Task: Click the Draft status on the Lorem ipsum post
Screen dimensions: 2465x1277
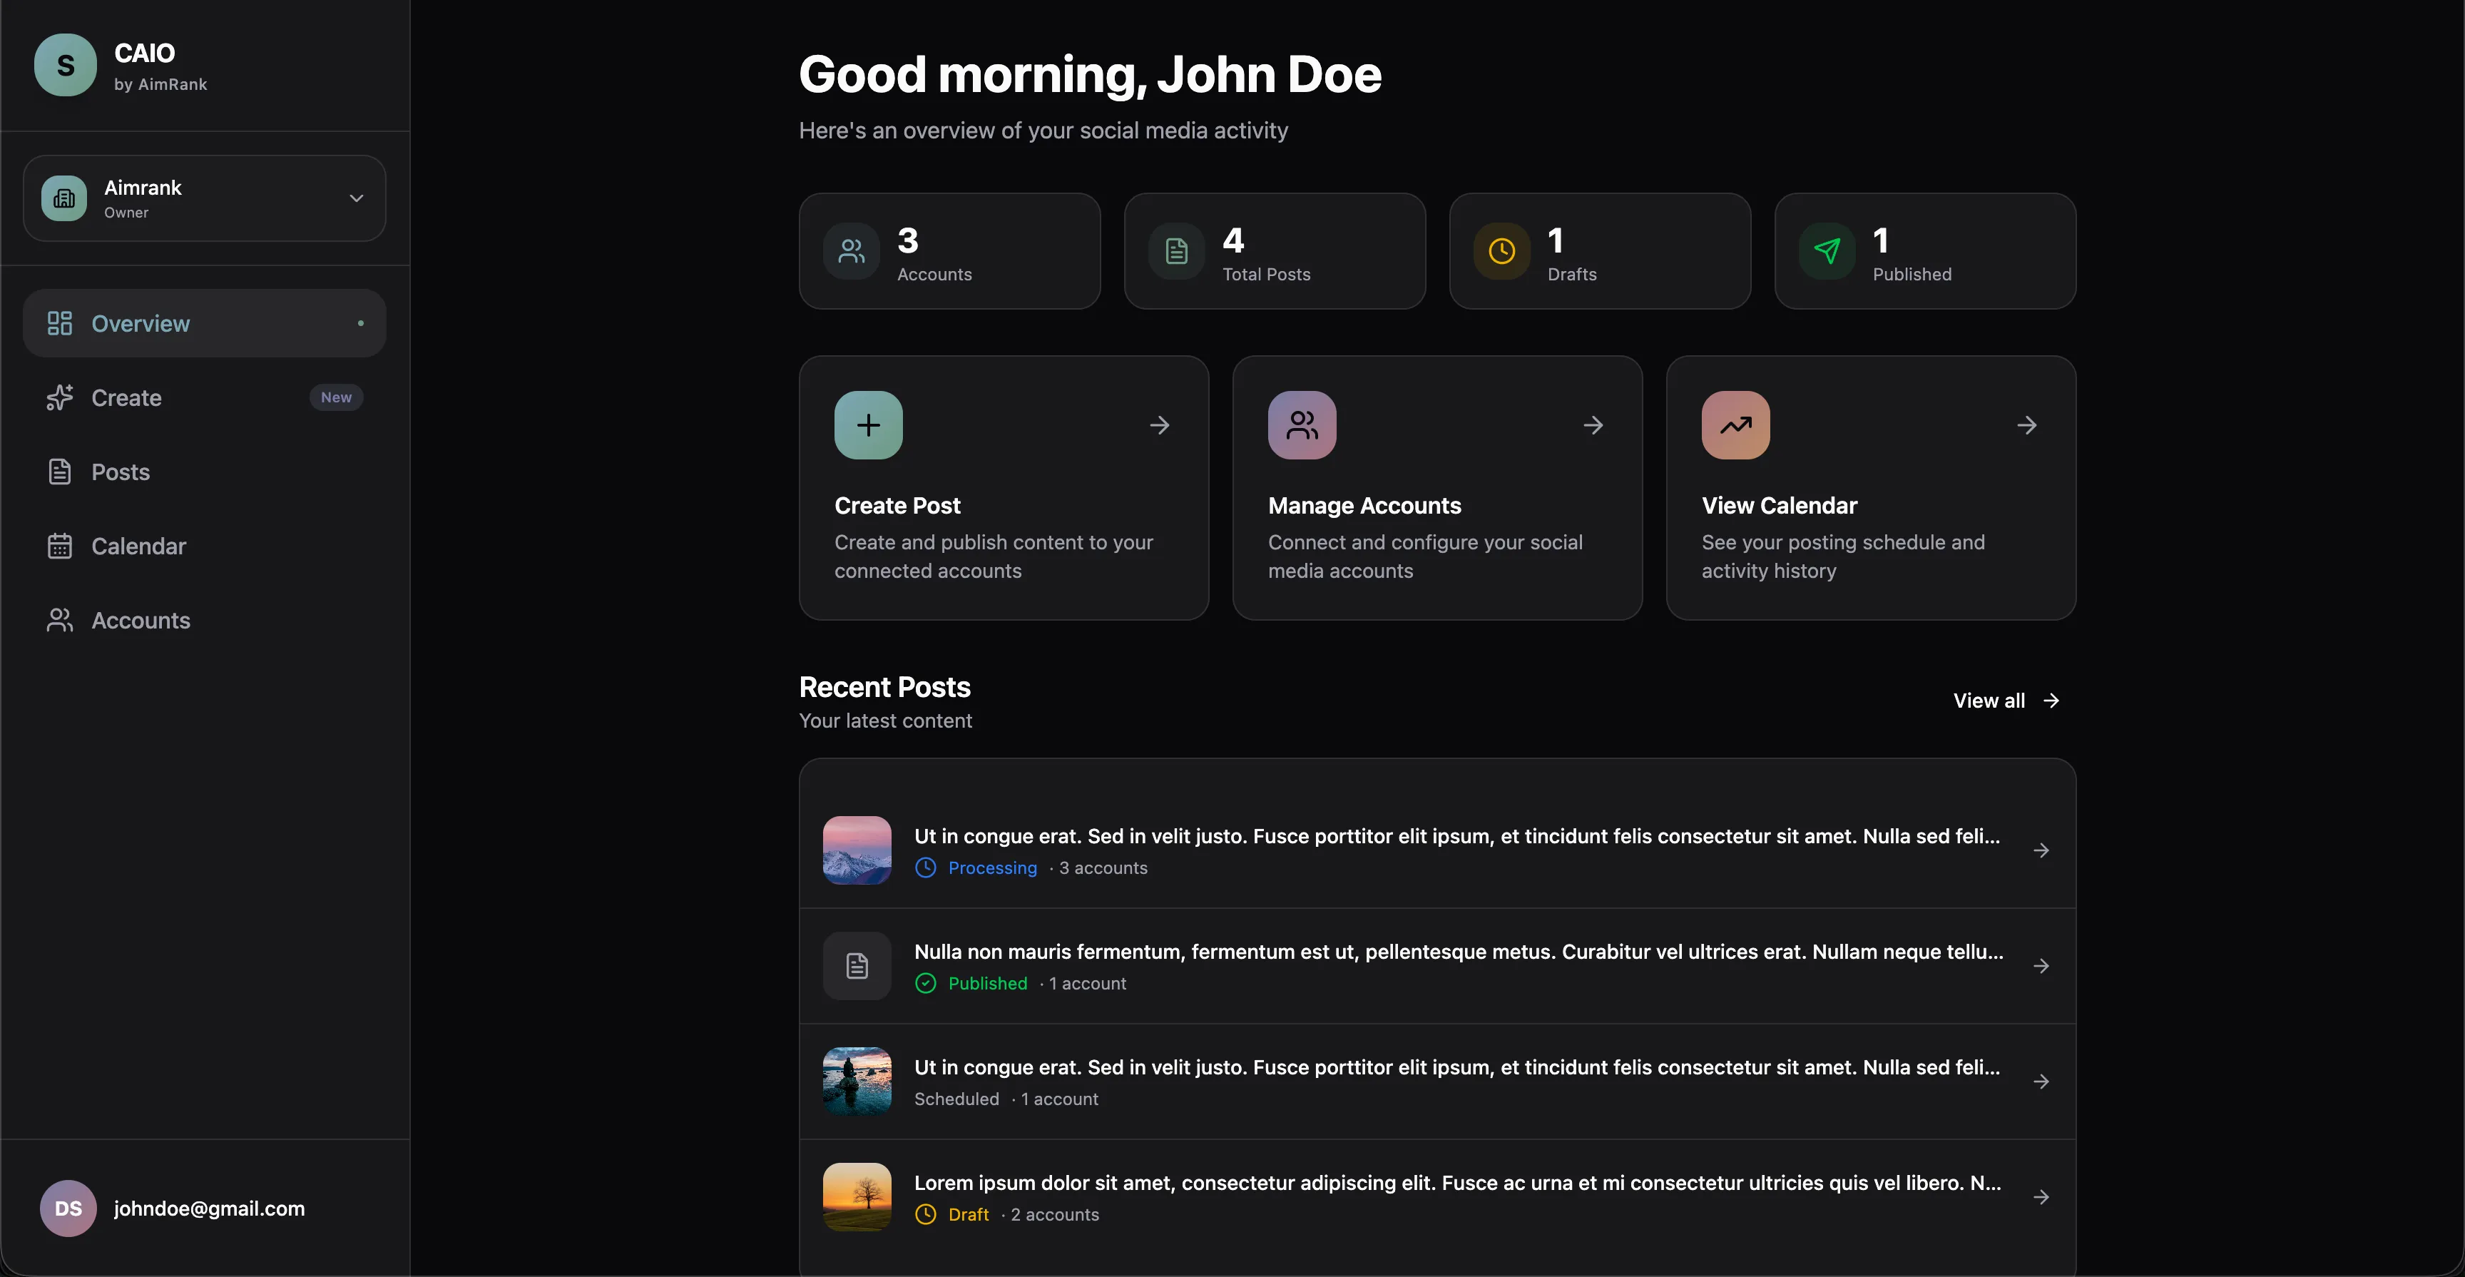Action: click(967, 1214)
